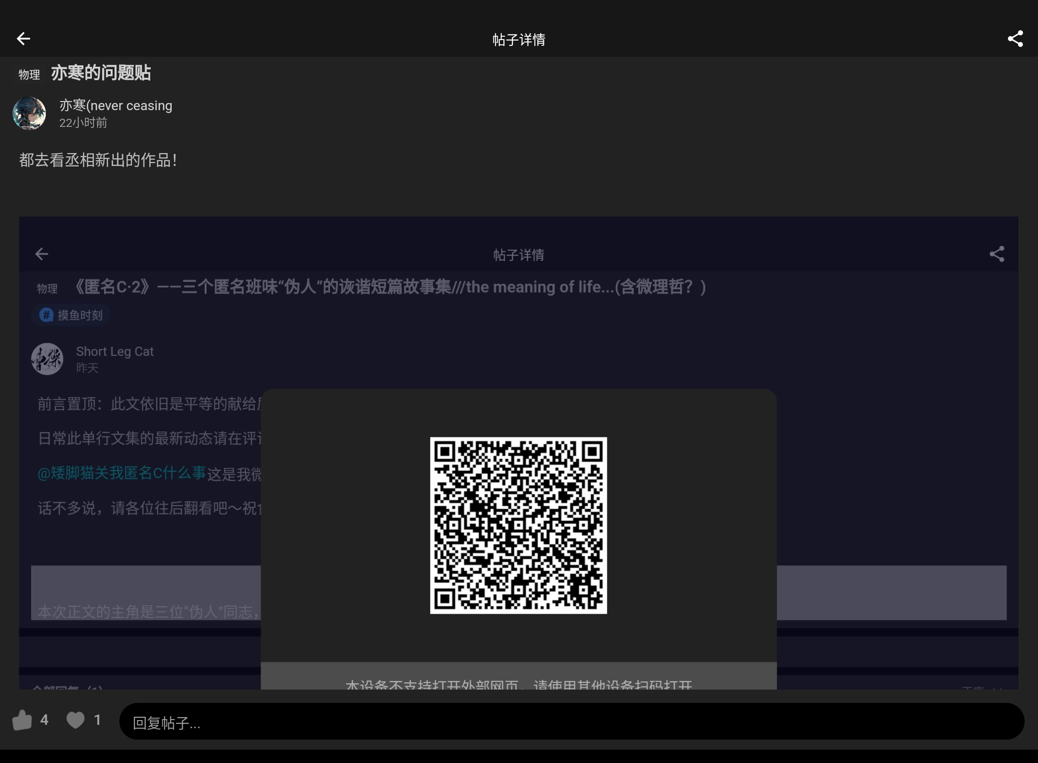Open the avatar of 亦寒(never ceasing
Viewport: 1038px width, 763px height.
29,113
